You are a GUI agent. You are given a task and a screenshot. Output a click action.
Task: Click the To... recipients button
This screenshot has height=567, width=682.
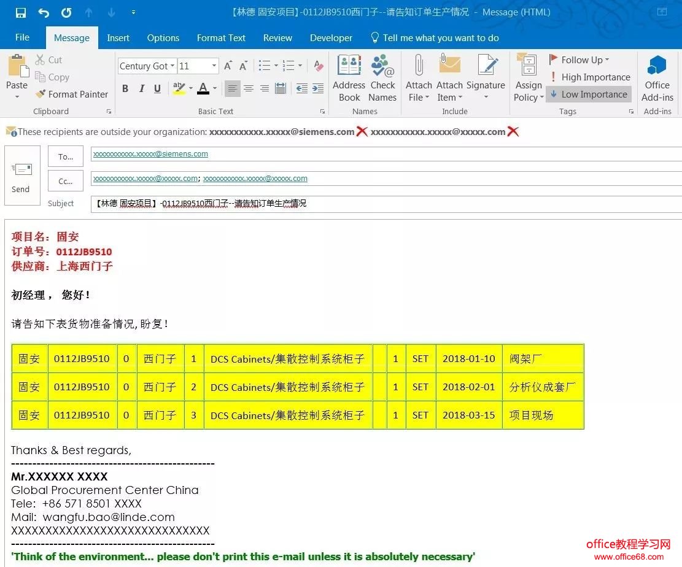[x=66, y=156]
